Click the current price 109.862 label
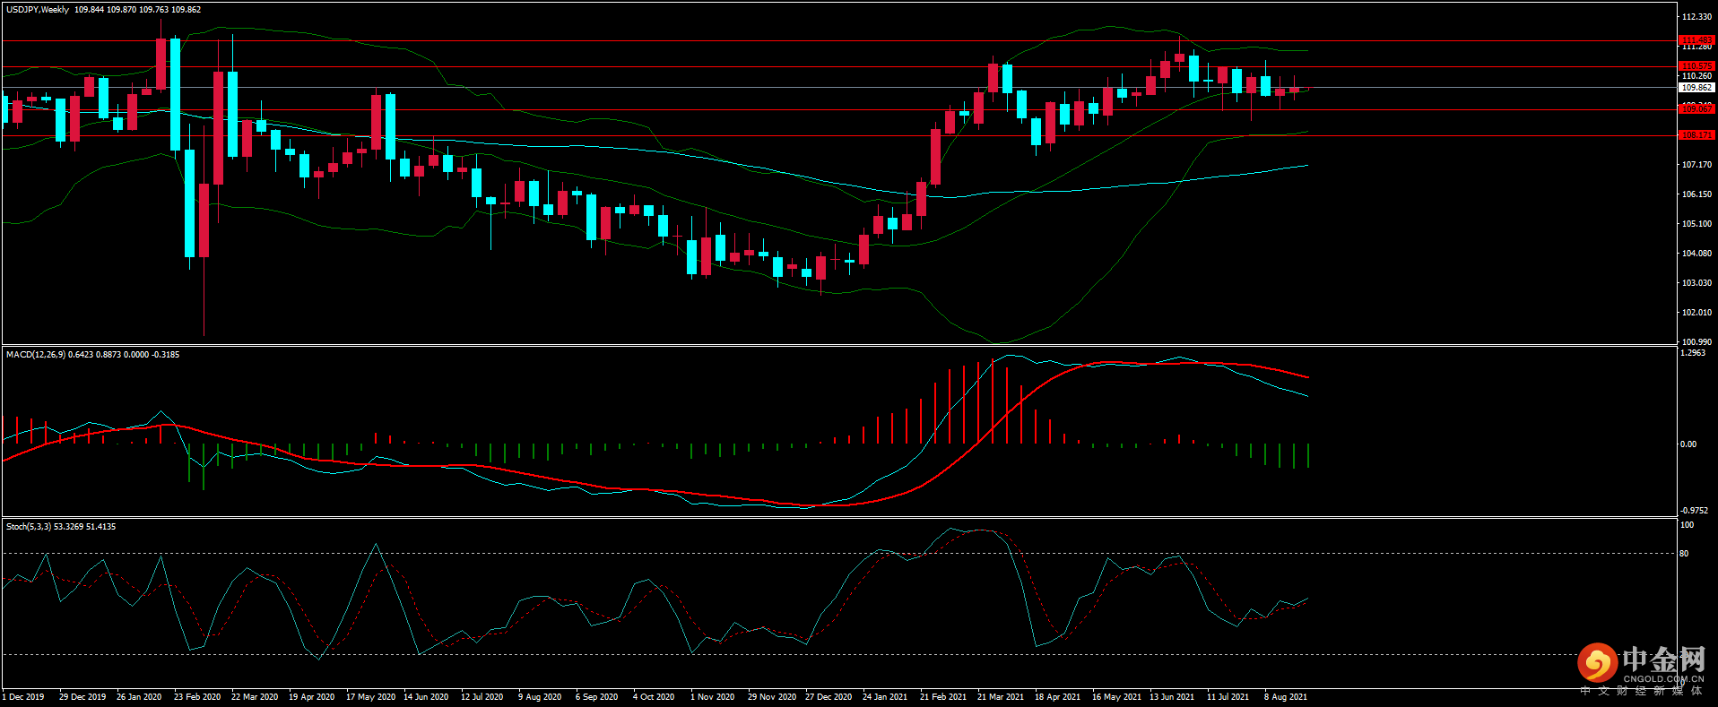The width and height of the screenshot is (1718, 707). (1696, 88)
